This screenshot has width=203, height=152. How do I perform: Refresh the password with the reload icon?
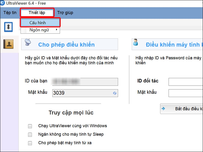coord(115,93)
